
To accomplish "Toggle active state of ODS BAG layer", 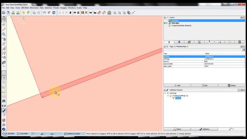I will (x=165, y=23).
